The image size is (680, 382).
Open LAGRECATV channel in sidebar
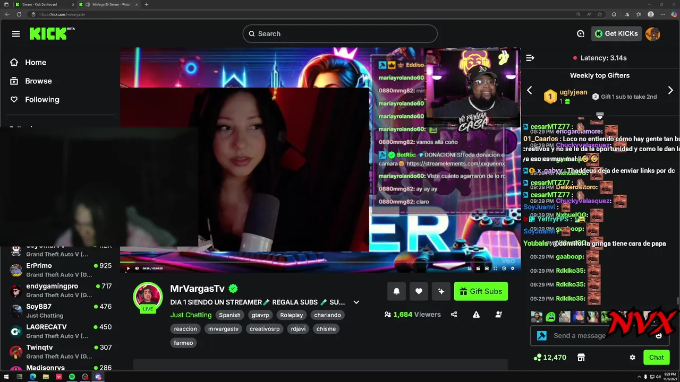(x=61, y=331)
